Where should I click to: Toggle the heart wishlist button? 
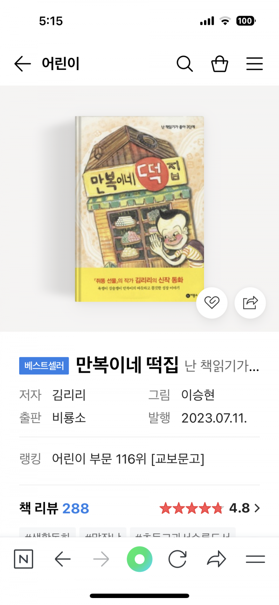point(212,303)
